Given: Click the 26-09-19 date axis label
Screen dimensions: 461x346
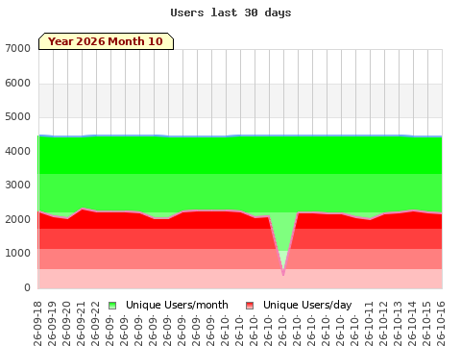Looking at the screenshot, I should coord(52,324).
